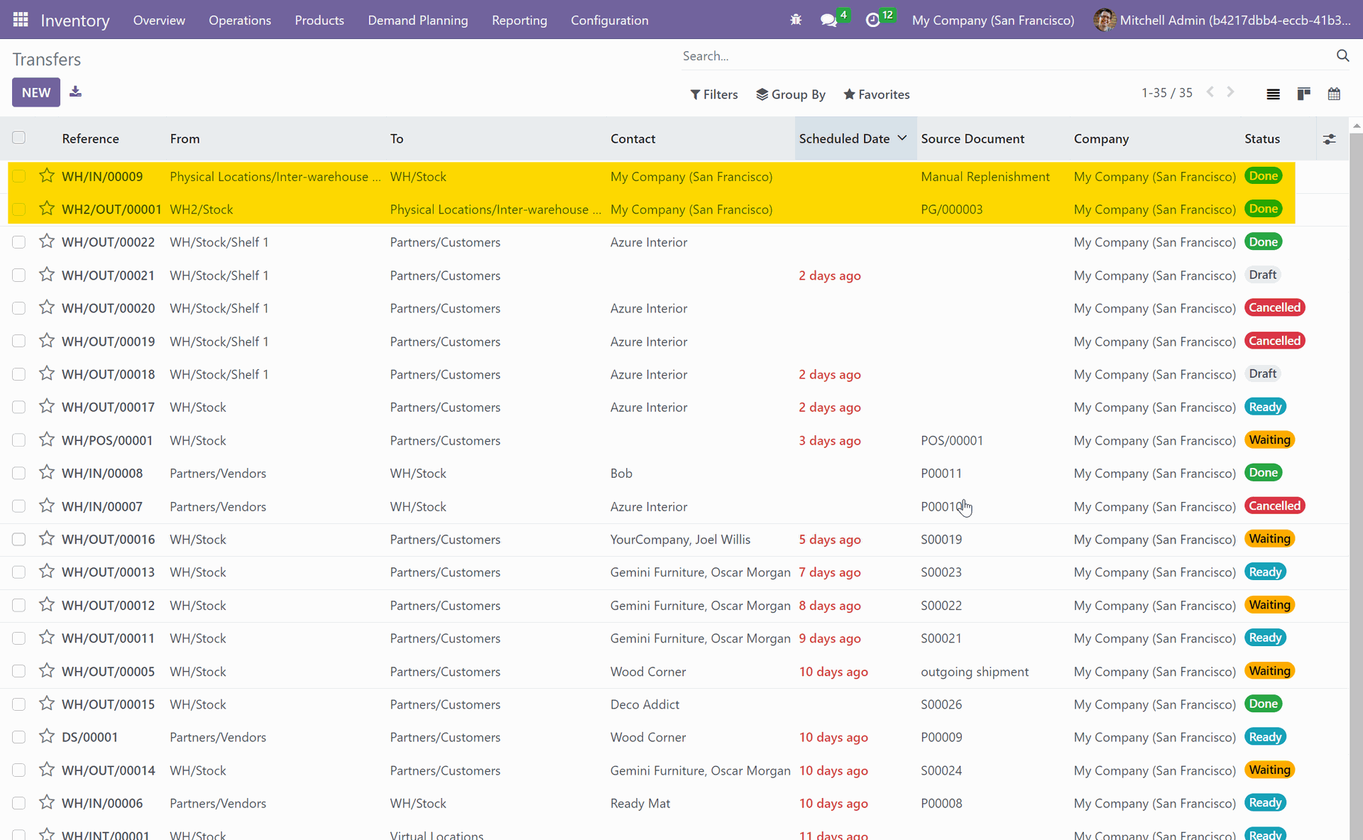The width and height of the screenshot is (1363, 840).
Task: Open the Group By dropdown
Action: click(x=791, y=94)
